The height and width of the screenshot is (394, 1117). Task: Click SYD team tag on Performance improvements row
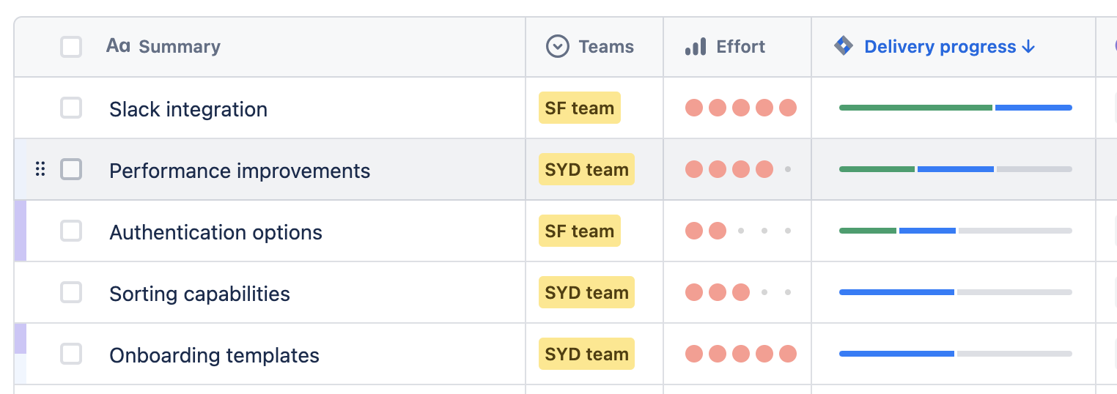pos(586,169)
